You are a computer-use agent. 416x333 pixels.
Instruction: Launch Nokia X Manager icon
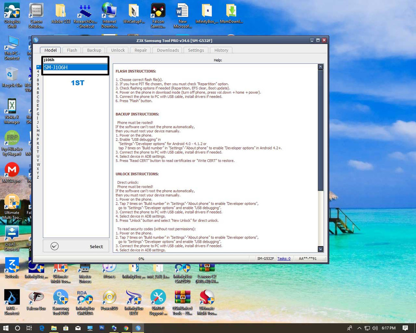coord(12,111)
